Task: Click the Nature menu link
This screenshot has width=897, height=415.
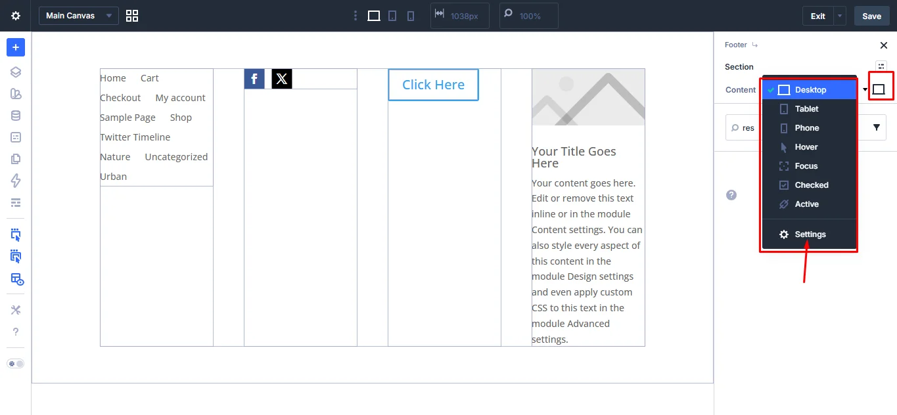Action: tap(115, 157)
